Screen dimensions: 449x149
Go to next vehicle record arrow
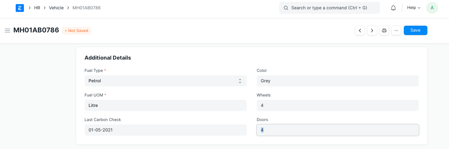click(x=372, y=31)
